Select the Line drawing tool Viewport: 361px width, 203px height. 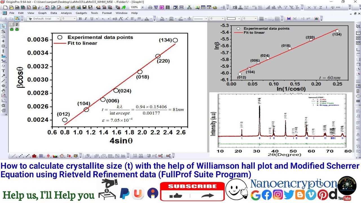[3, 81]
